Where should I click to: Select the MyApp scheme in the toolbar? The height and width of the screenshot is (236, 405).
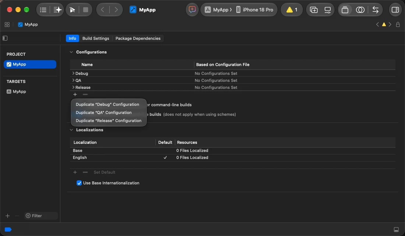(218, 10)
